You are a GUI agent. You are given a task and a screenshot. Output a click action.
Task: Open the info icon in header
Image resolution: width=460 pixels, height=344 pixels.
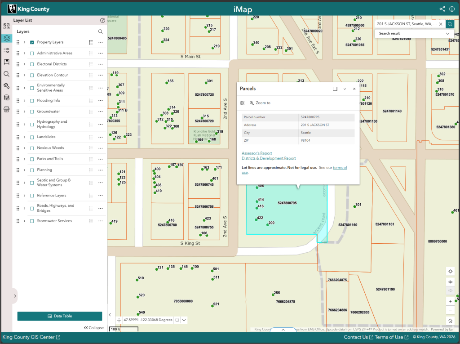(452, 9)
